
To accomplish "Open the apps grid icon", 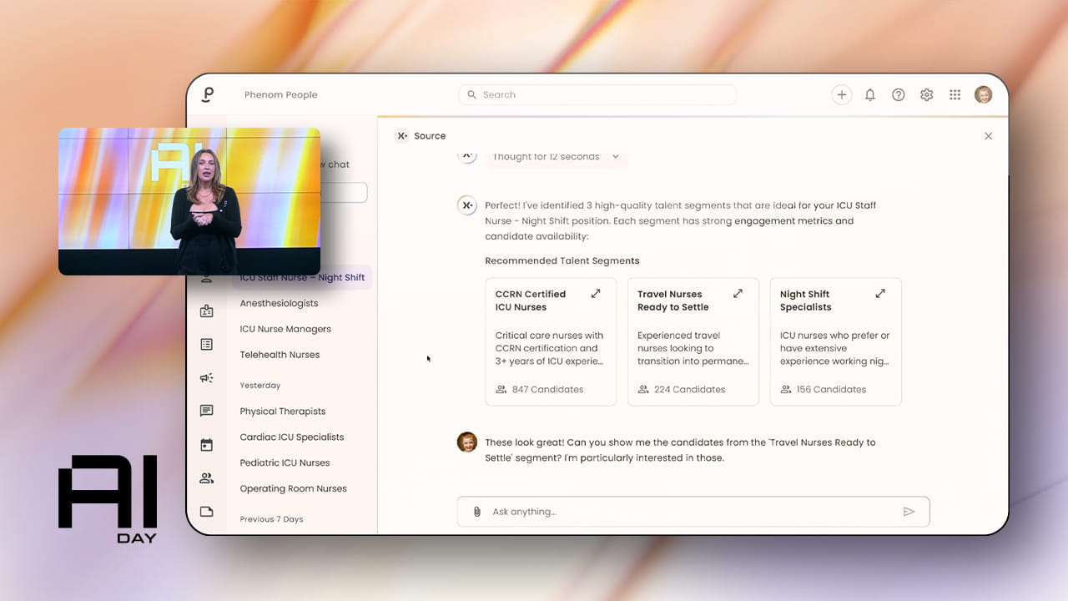I will (955, 95).
